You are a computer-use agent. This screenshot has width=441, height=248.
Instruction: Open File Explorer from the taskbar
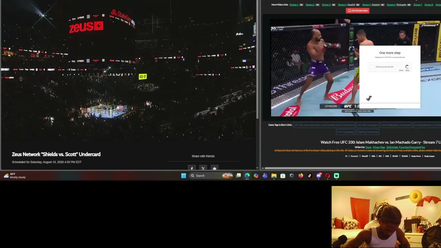[x=274, y=176]
